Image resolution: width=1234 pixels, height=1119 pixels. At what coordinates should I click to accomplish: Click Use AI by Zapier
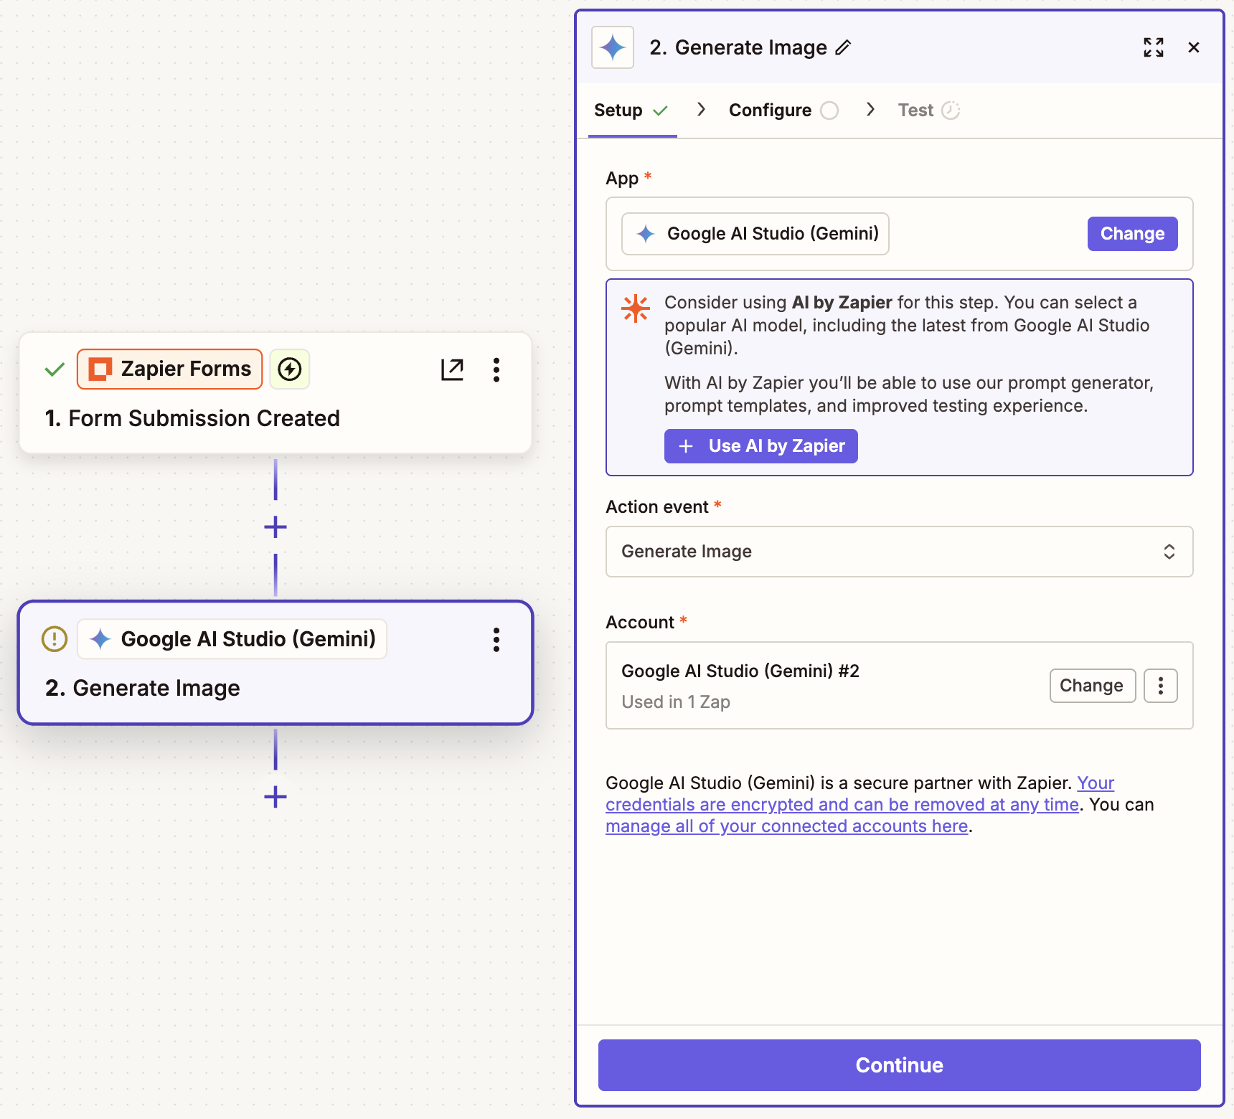(x=760, y=445)
